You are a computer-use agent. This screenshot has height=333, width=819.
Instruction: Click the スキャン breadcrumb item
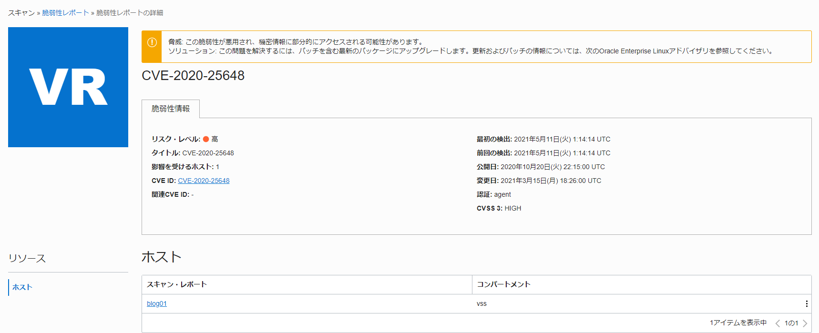click(x=21, y=13)
